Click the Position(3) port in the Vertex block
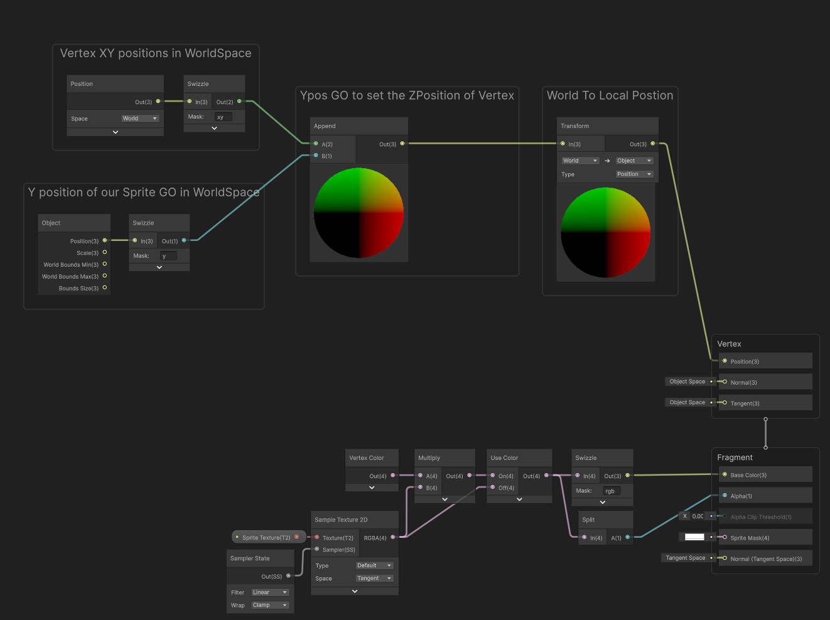Image resolution: width=830 pixels, height=620 pixels. tap(723, 361)
